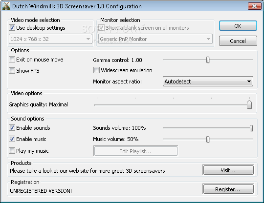Image resolution: width=264 pixels, height=203 pixels.
Task: Close the configuration dialog window
Action: 254,6
